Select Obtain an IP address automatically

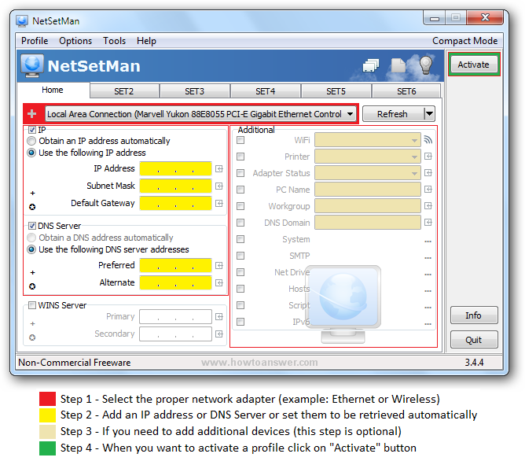31,141
